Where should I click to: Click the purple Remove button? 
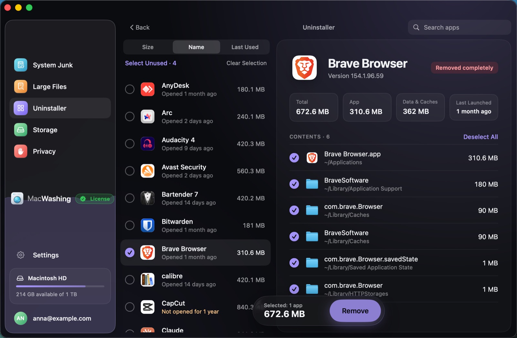355,311
